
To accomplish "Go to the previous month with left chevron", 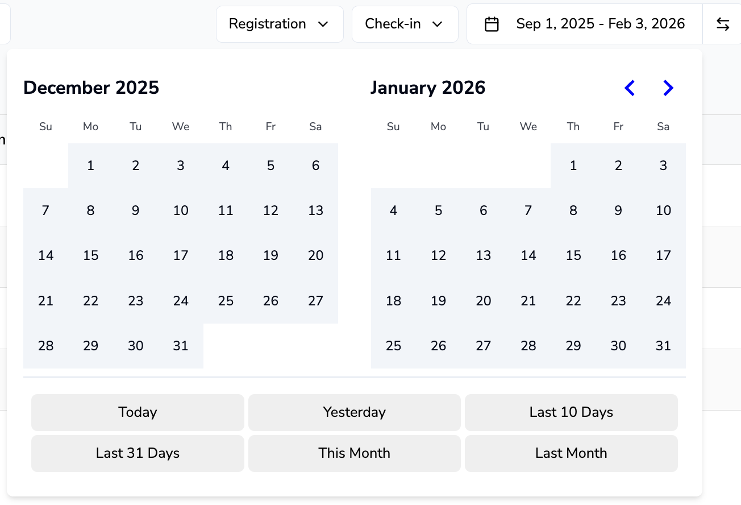I will pyautogui.click(x=630, y=88).
